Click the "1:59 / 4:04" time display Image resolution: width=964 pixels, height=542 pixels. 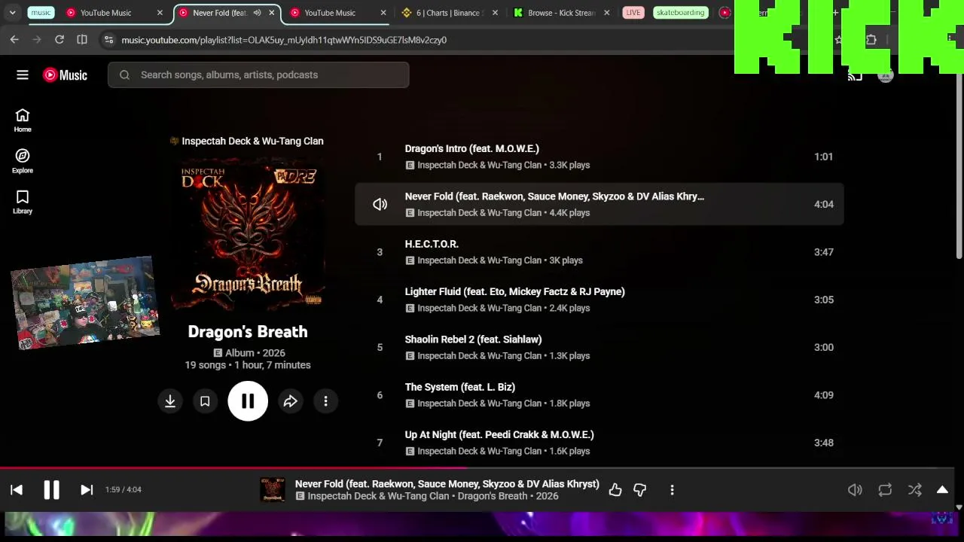pos(124,489)
